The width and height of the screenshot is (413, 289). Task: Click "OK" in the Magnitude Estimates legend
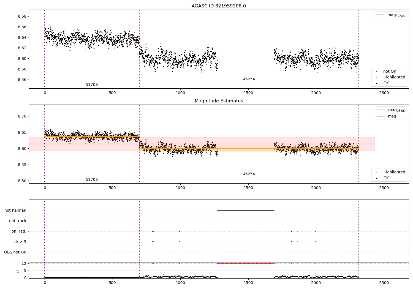386,178
